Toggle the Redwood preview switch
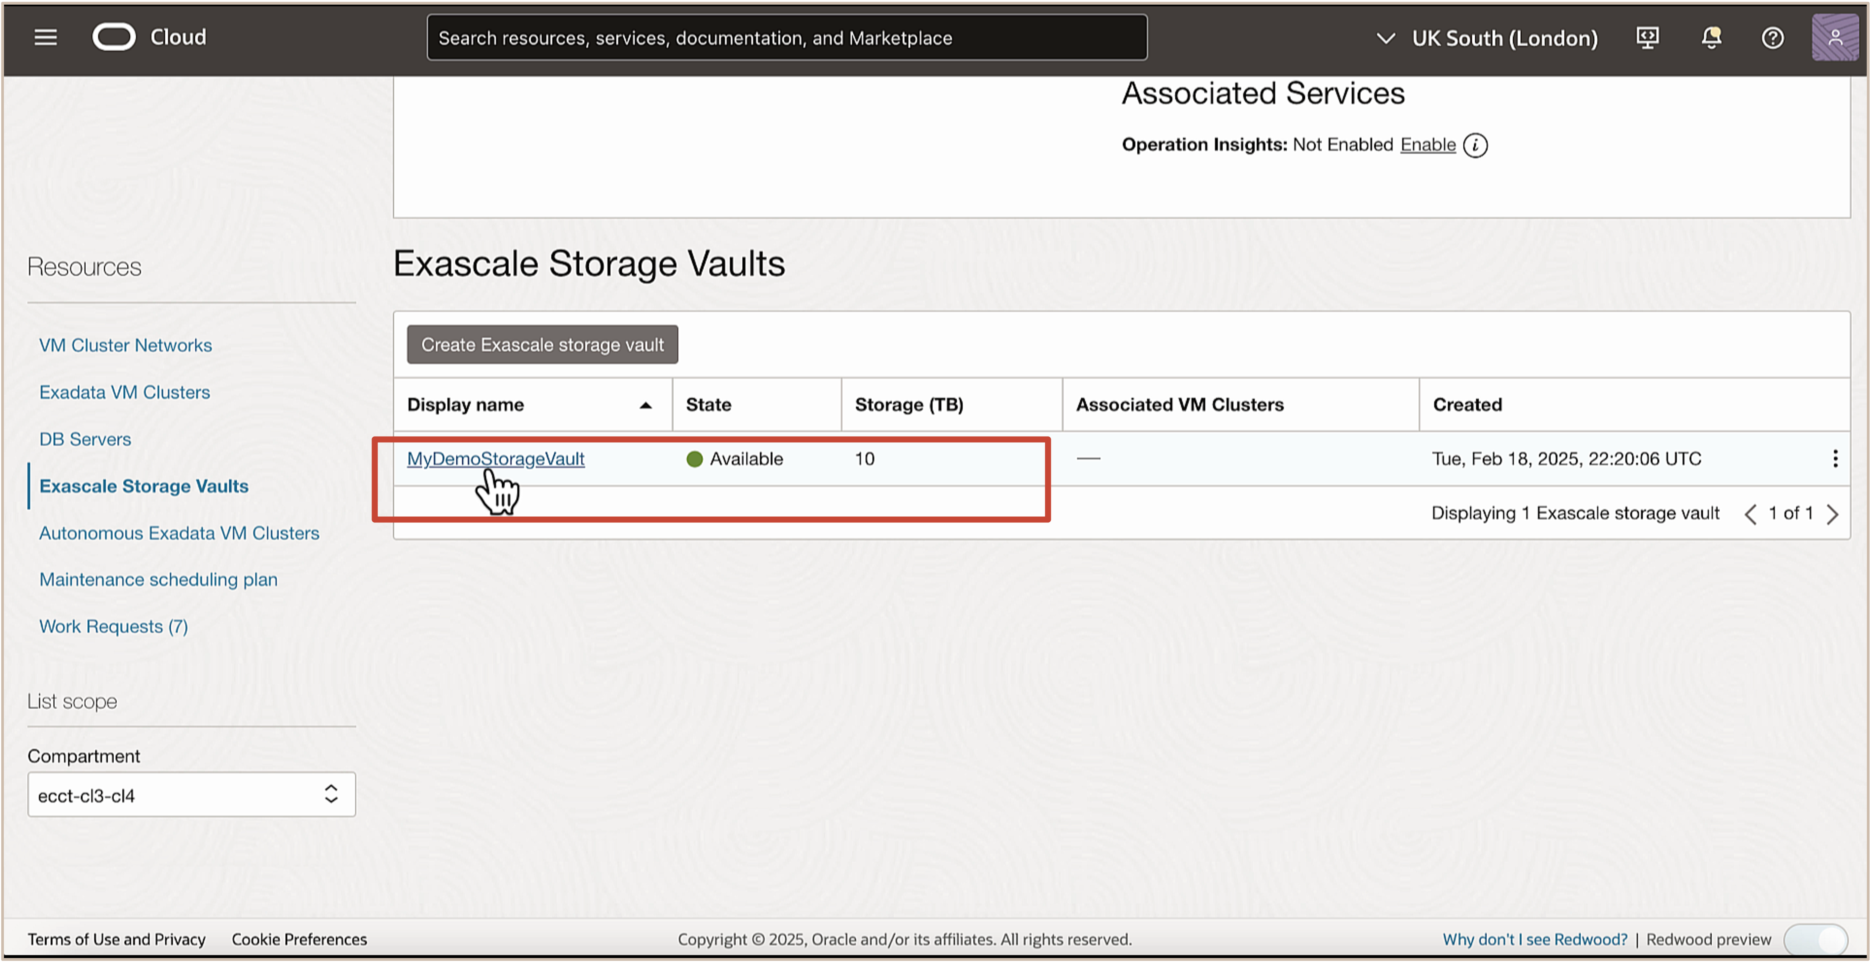This screenshot has width=1870, height=962. [x=1816, y=940]
